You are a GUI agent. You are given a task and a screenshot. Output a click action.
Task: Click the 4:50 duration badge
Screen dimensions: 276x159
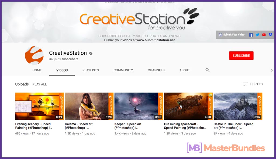coord(208,117)
